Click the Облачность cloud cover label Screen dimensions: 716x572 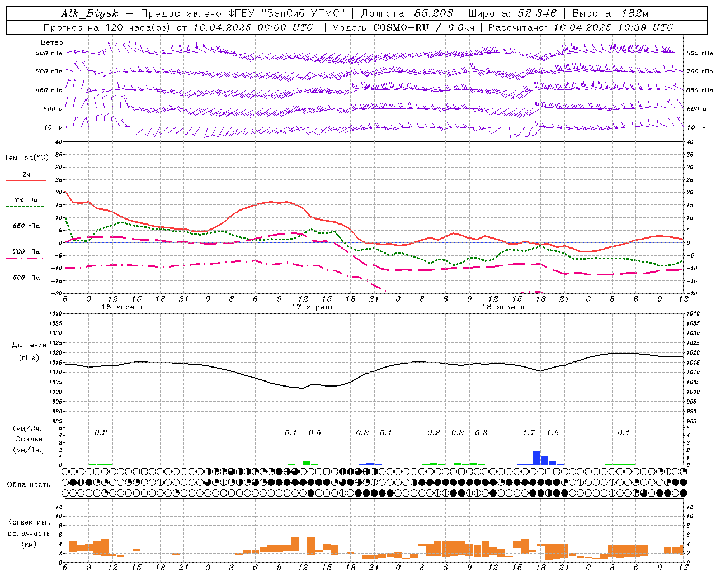tap(29, 484)
